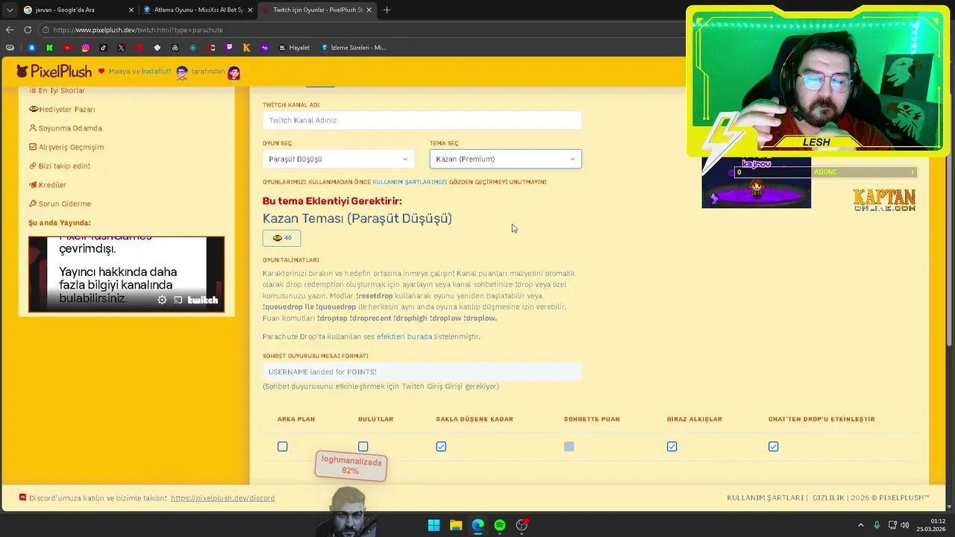Click the Edge taskbar icon
955x537 pixels.
pos(477,525)
